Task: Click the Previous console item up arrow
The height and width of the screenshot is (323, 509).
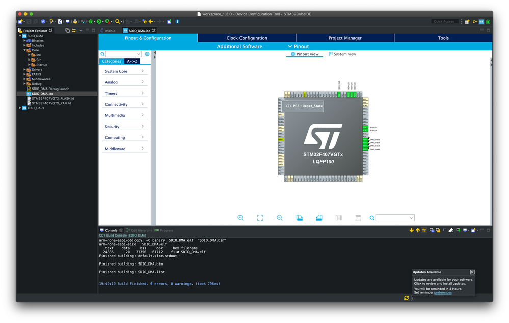Action: 418,230
